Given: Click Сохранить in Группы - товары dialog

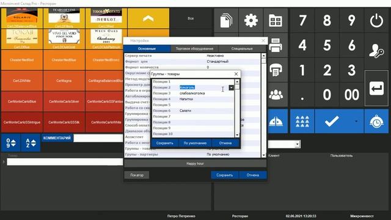Looking at the screenshot, I should click(164, 143).
